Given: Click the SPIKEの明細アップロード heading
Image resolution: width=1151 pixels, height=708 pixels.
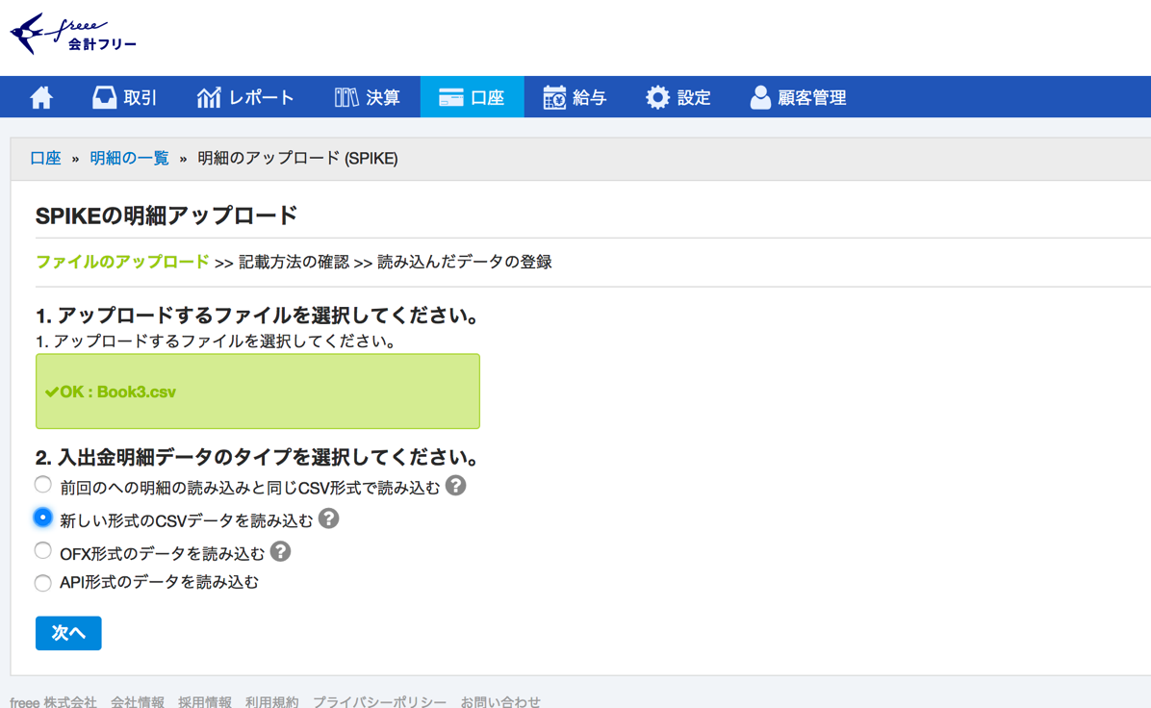Looking at the screenshot, I should coord(166,215).
